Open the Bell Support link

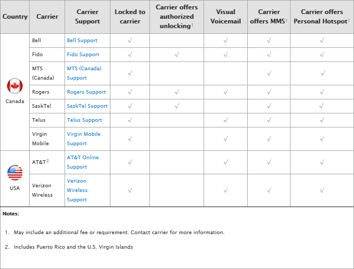tap(82, 41)
